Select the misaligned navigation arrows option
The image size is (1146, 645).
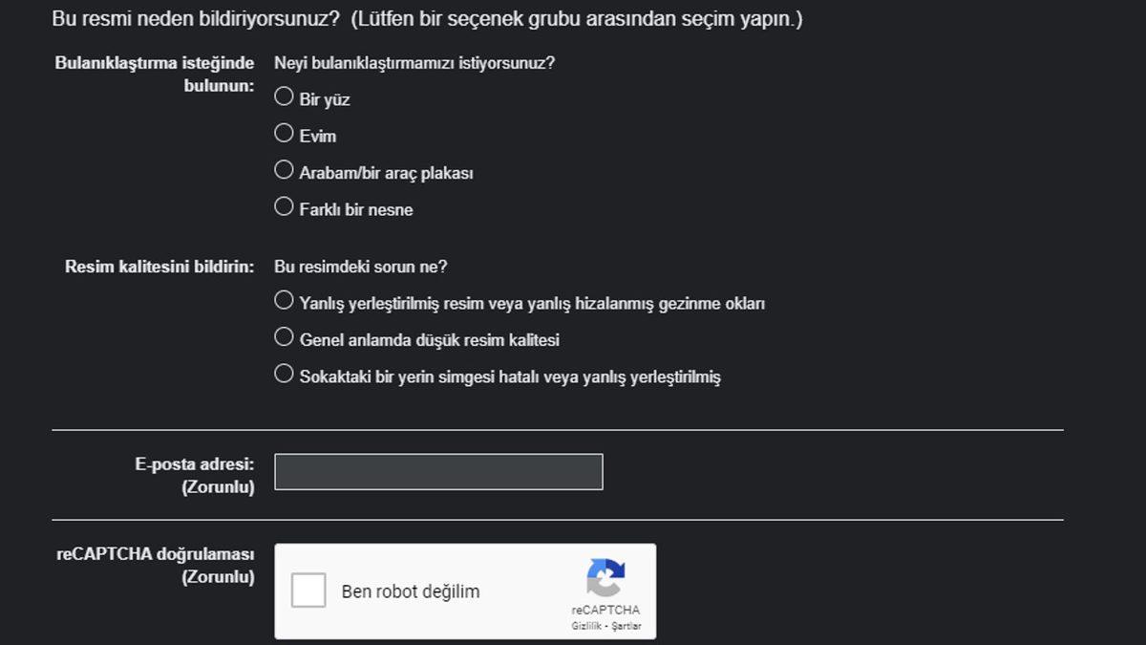pyautogui.click(x=284, y=299)
